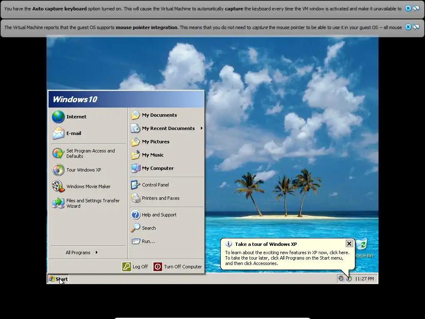This screenshot has height=319, width=425.
Task: Expand the All Programs submenu arrow
Action: coord(96,253)
